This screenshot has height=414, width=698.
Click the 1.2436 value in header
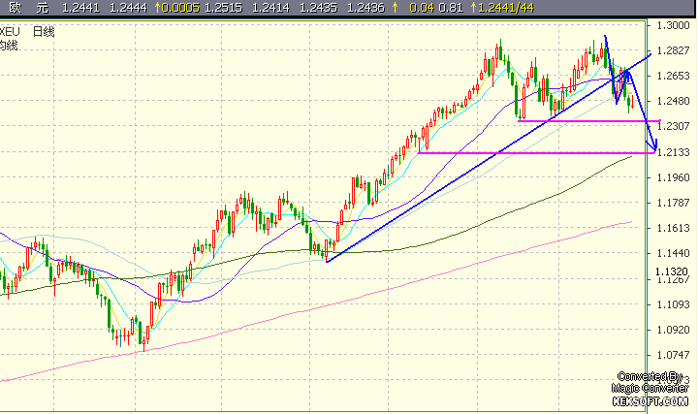pyautogui.click(x=365, y=8)
